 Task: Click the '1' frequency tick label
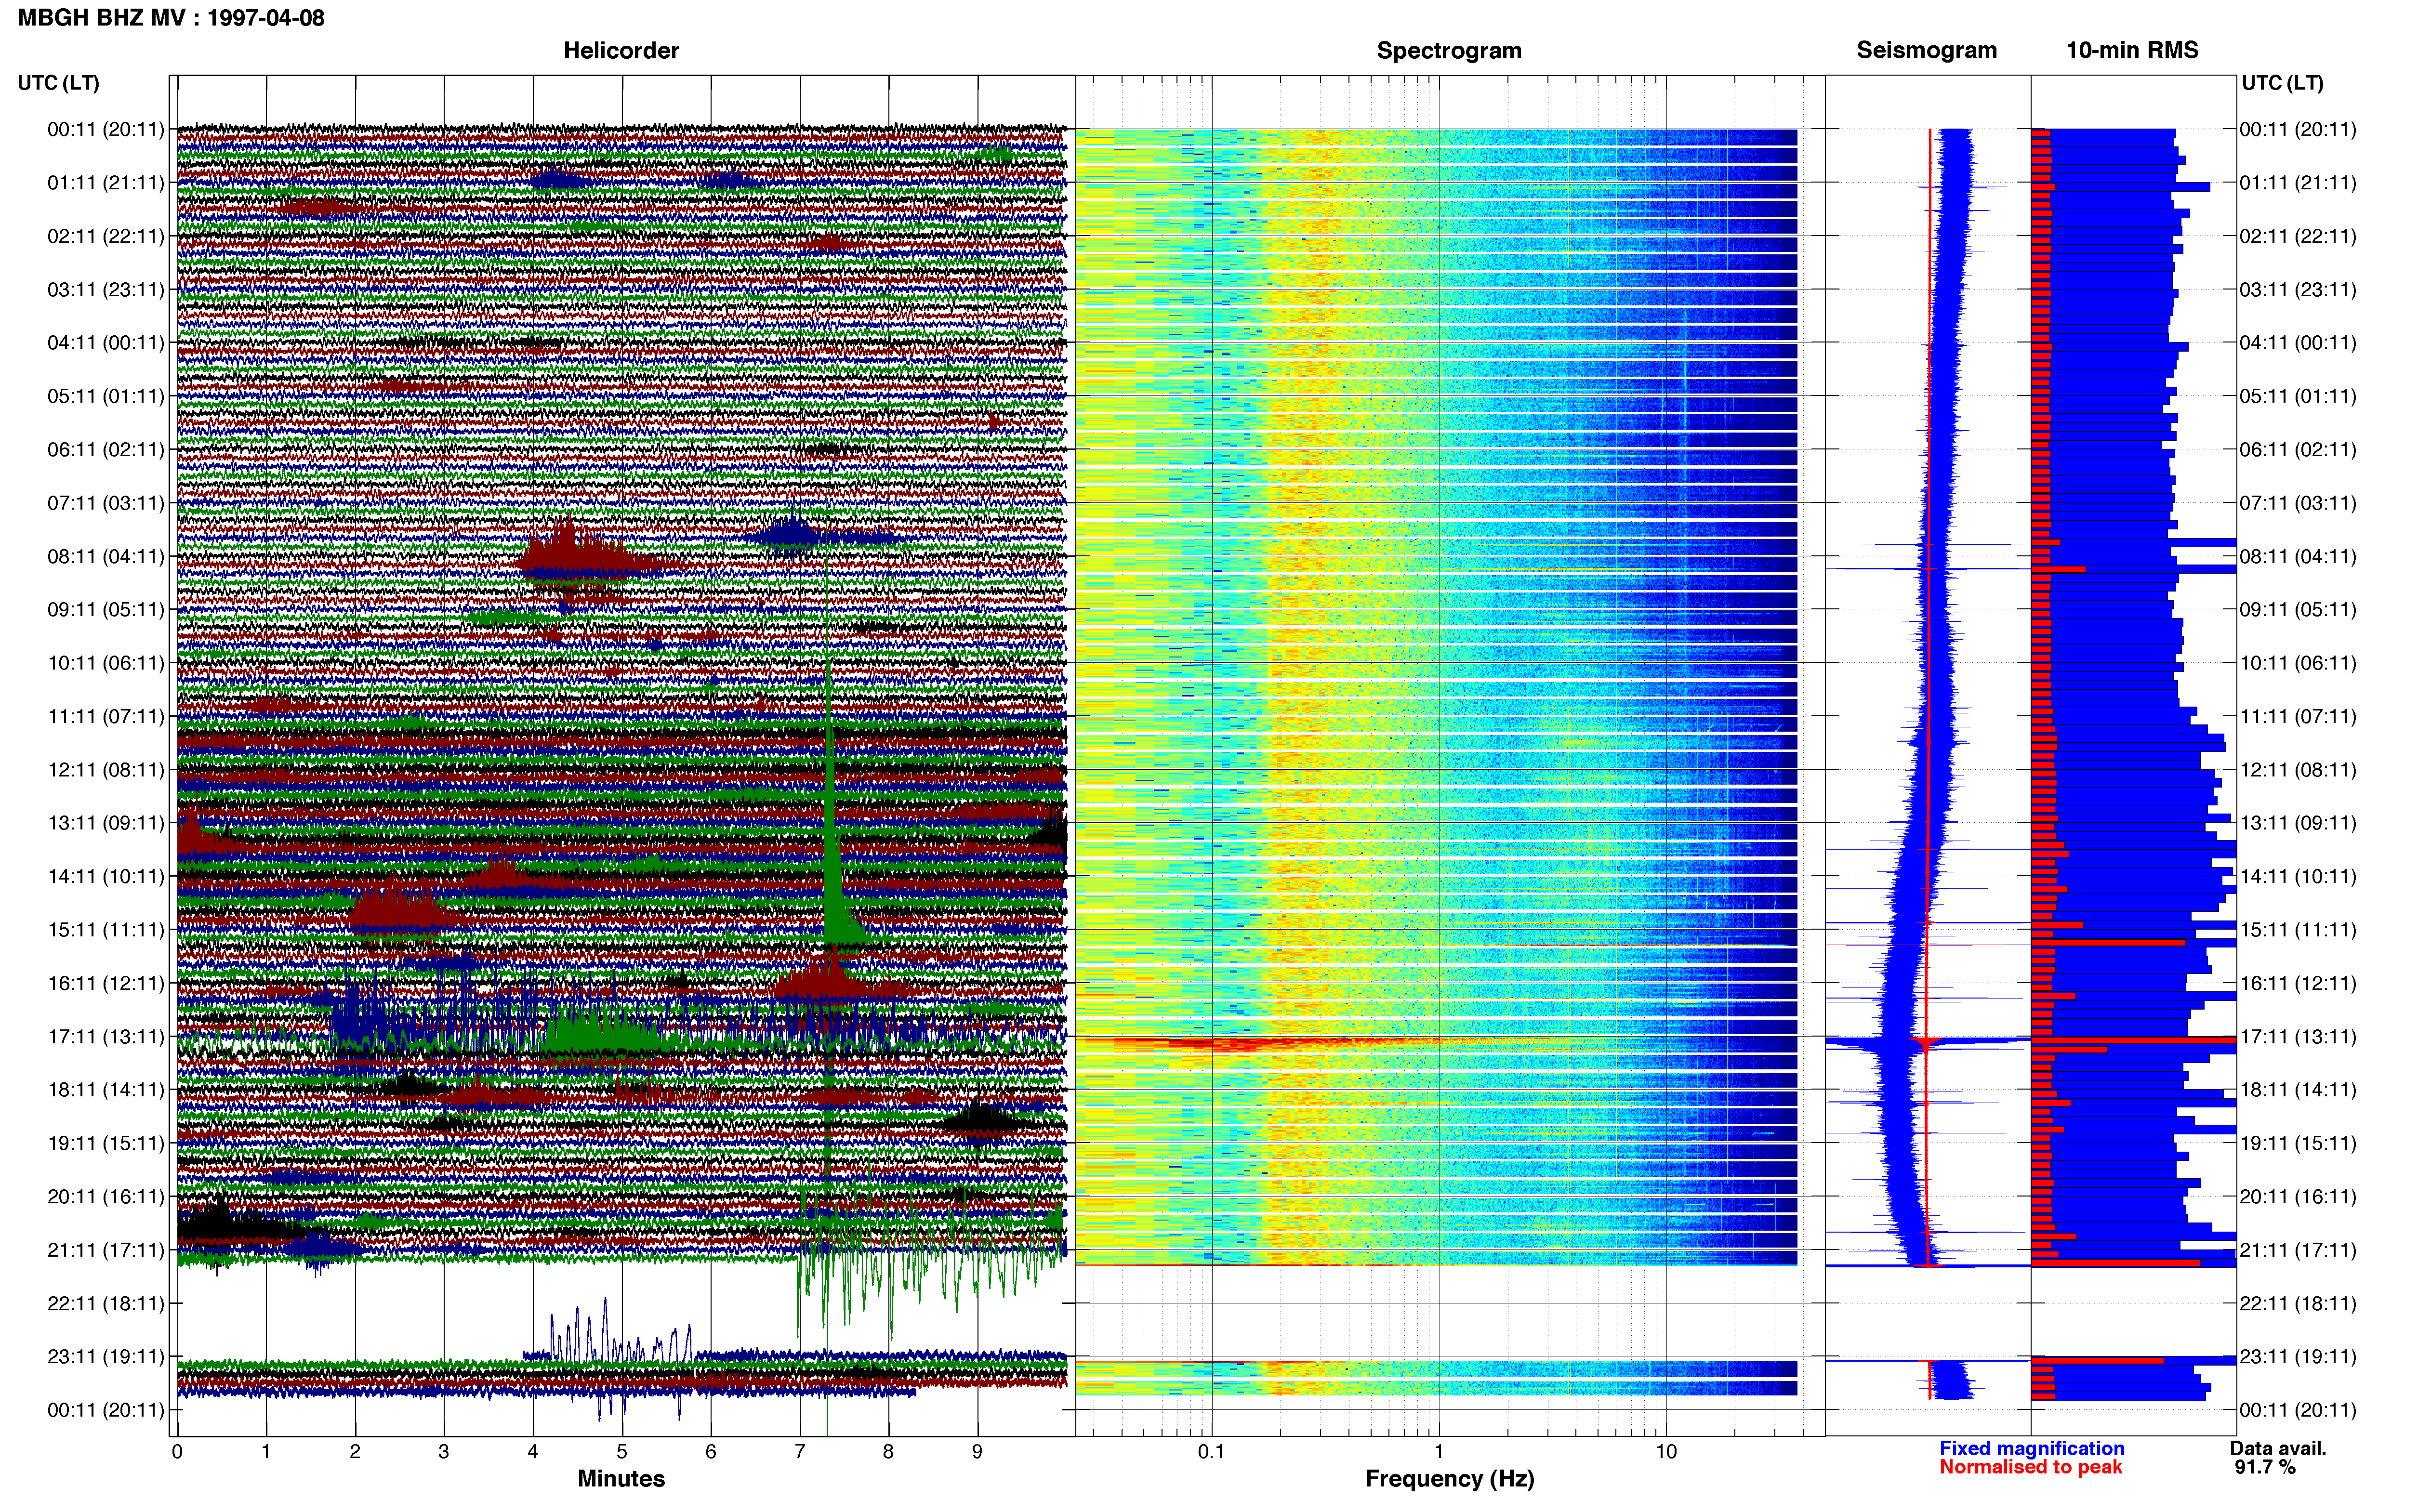point(1439,1452)
